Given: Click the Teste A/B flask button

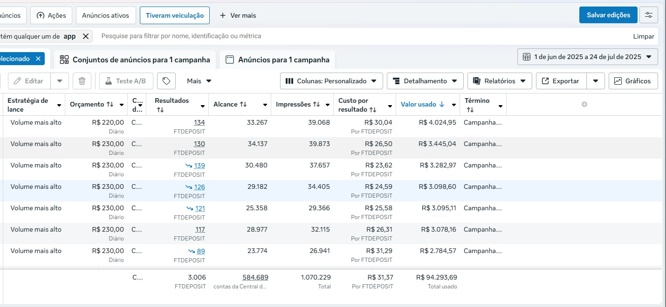Looking at the screenshot, I should [x=126, y=81].
